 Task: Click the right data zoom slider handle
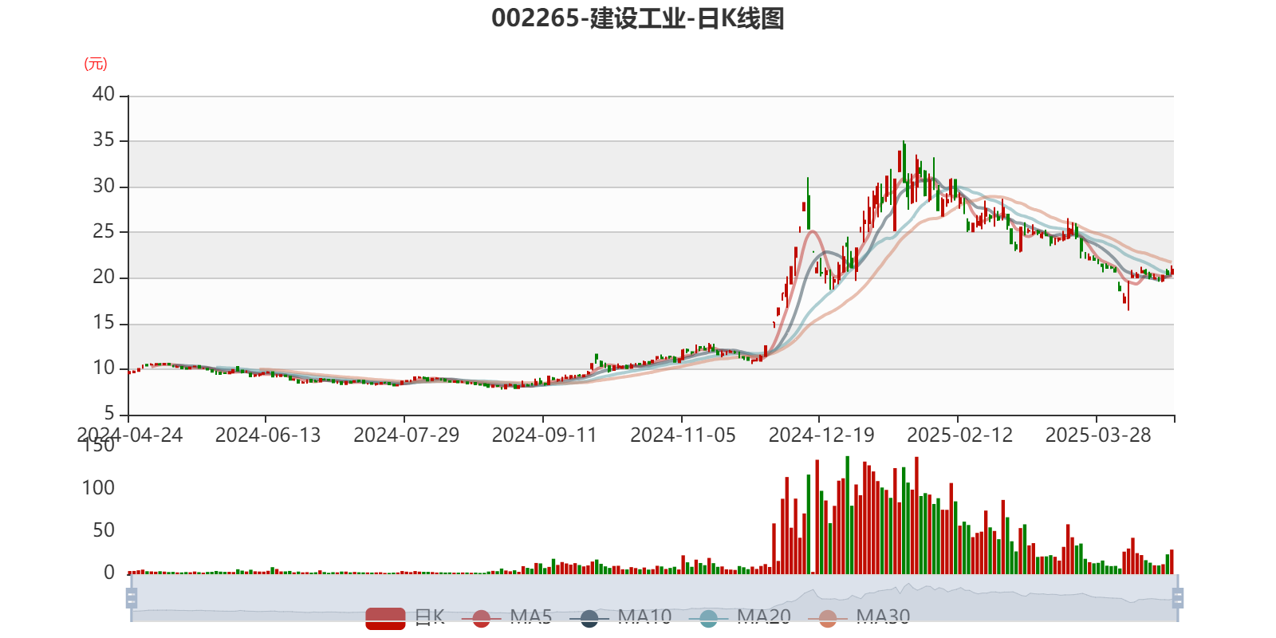1178,597
